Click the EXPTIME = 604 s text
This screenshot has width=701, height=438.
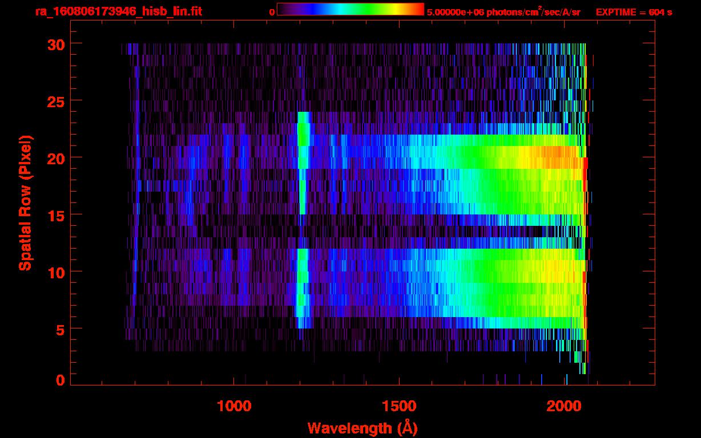[x=634, y=12]
